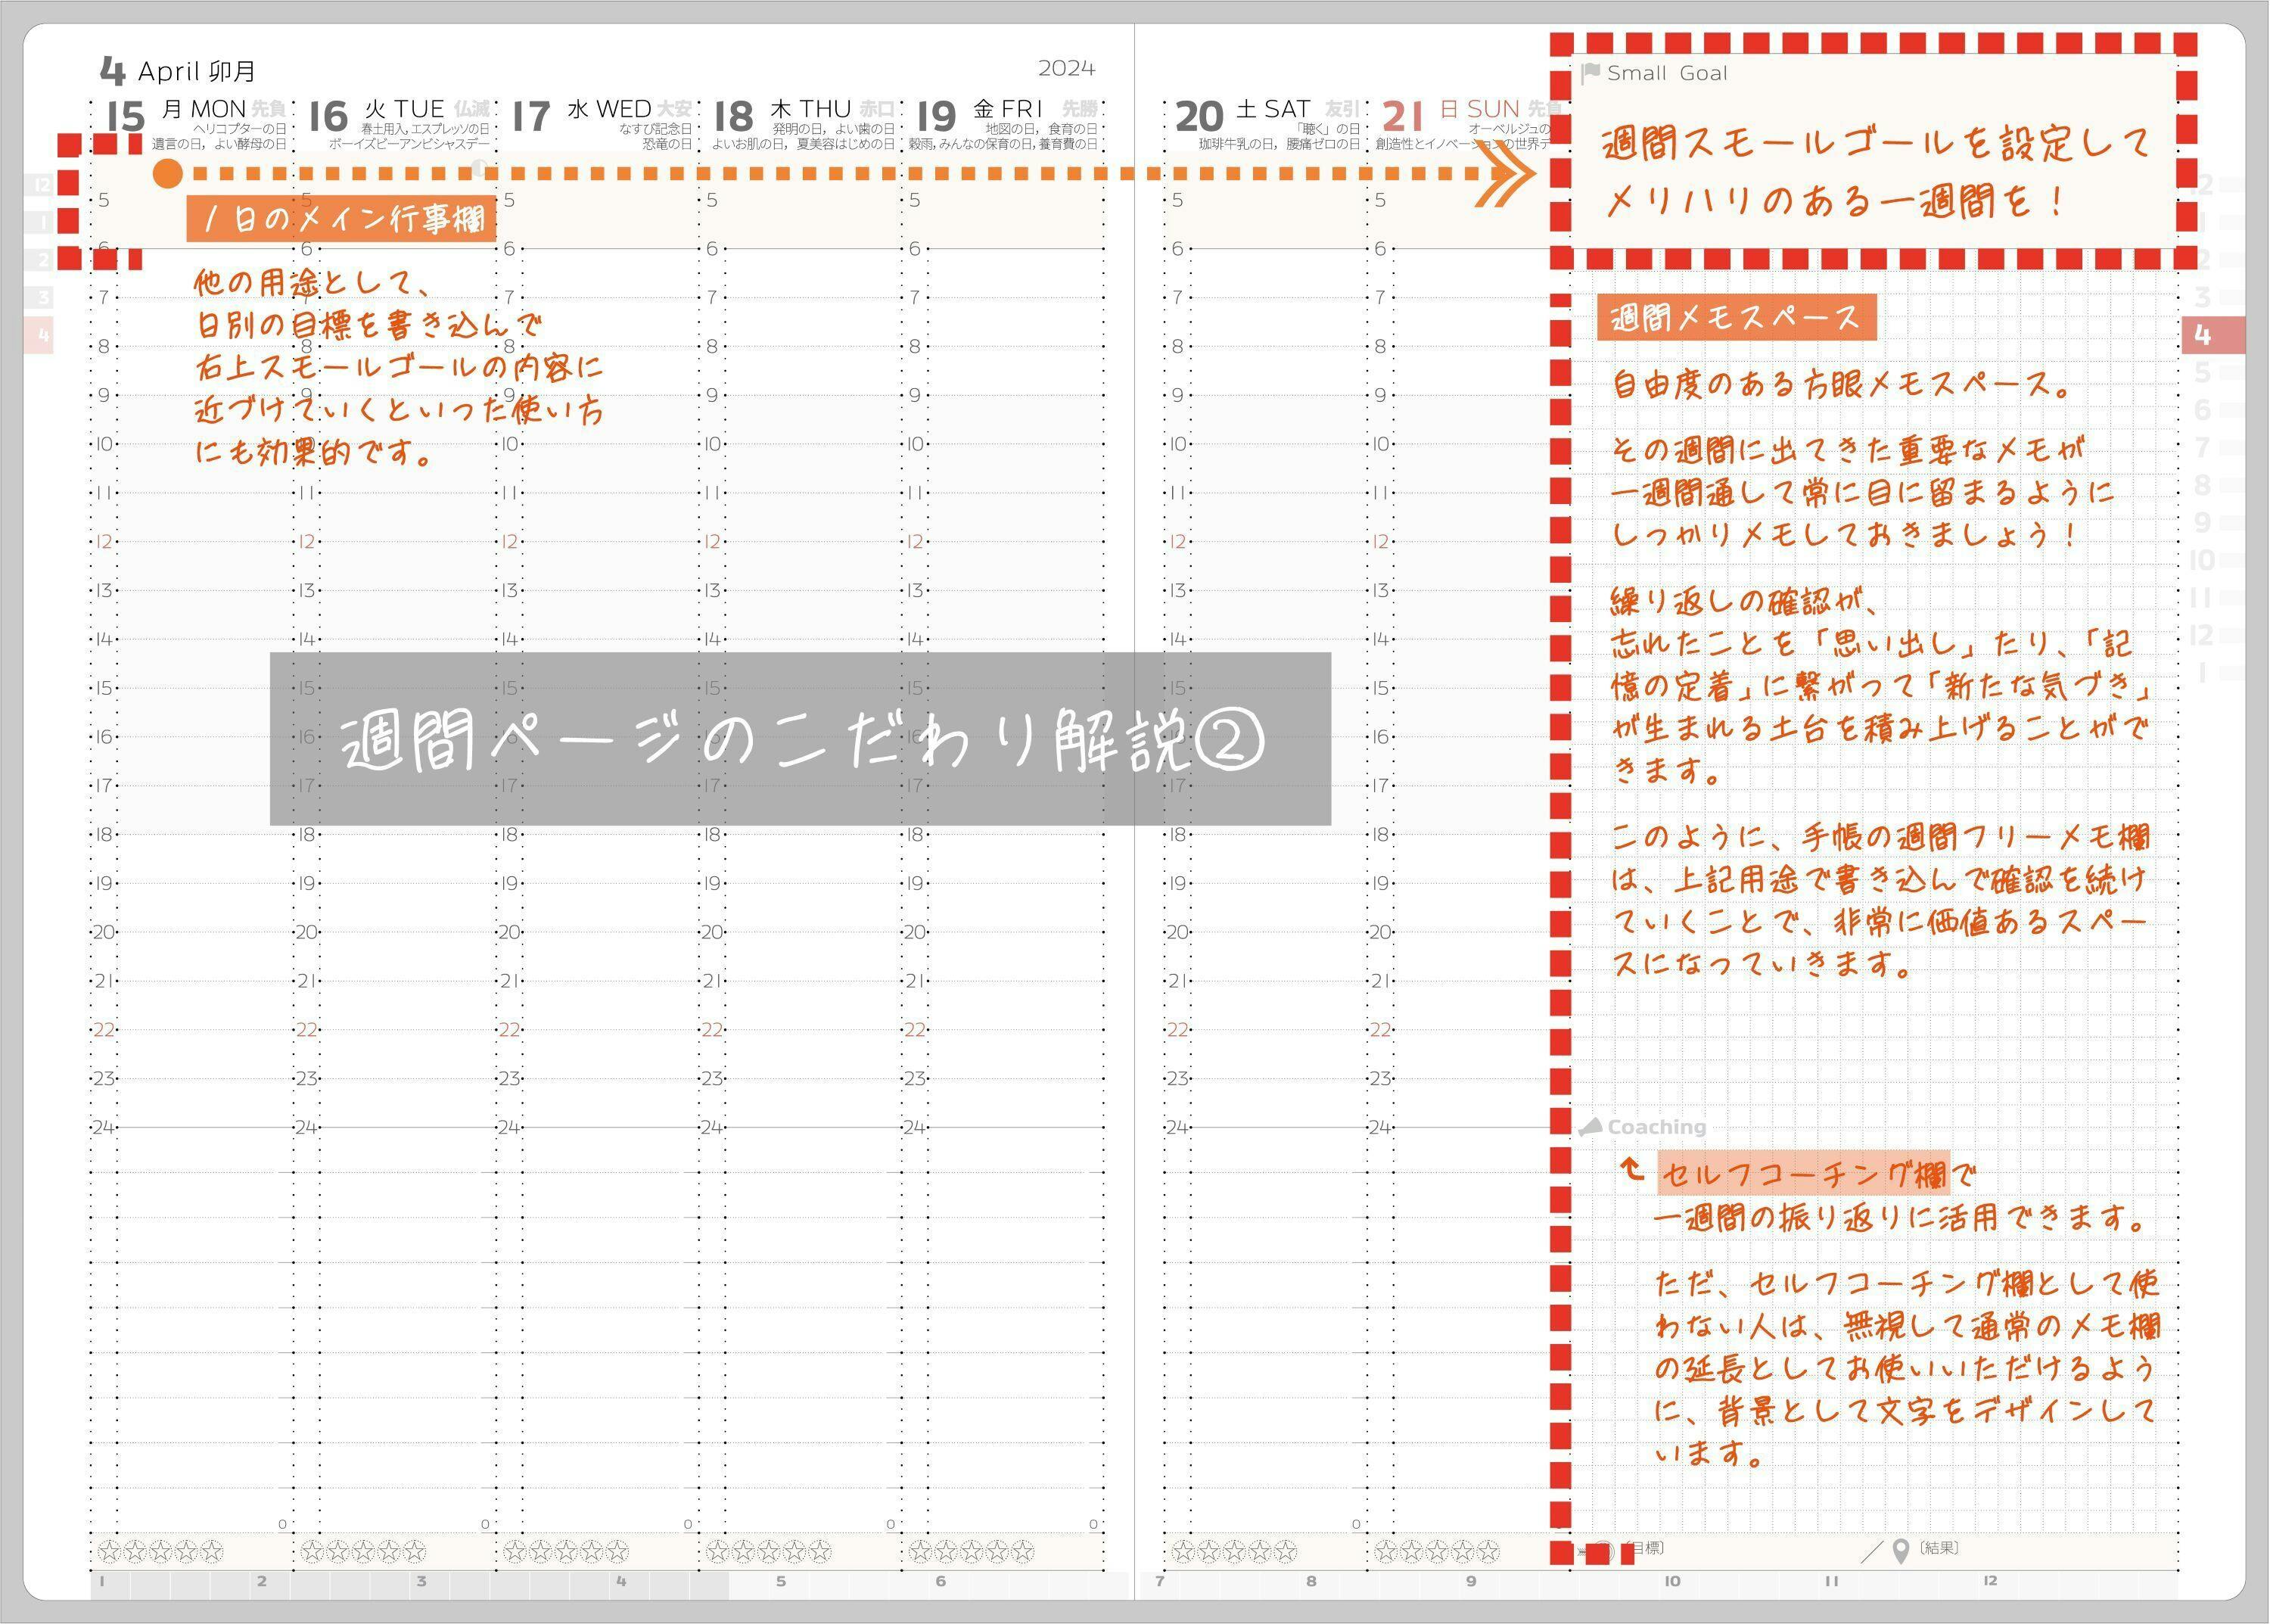Toggle the first star under the Saturday column
2270x1624 pixels.
tap(1184, 1552)
